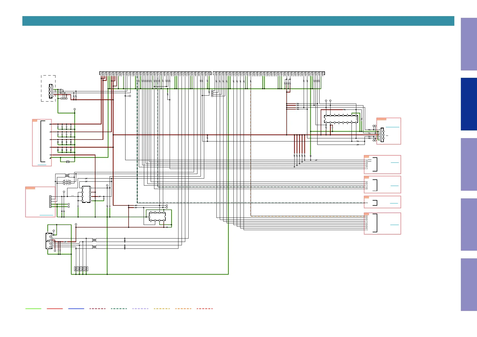Open the link in the bottom-right ten-pin connector box
The height and width of the screenshot is (337, 477).
[394, 225]
